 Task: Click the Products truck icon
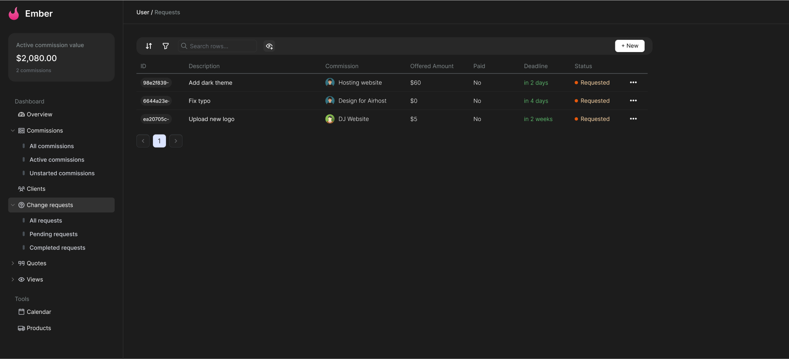pos(21,328)
